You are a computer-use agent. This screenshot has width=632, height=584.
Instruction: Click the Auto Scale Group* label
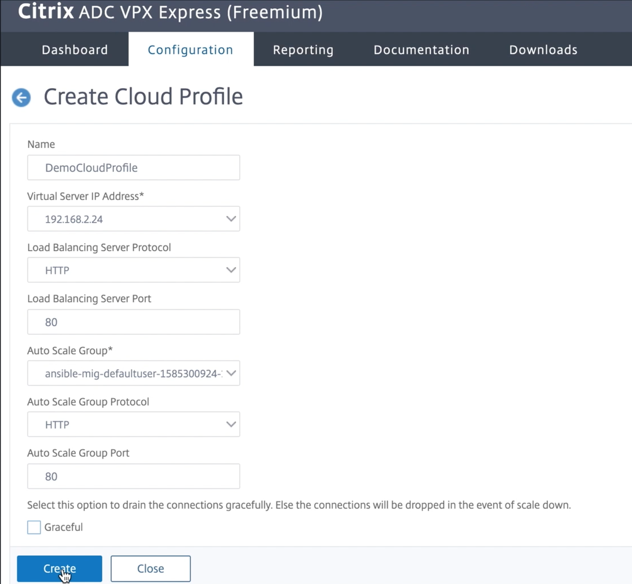(x=70, y=351)
